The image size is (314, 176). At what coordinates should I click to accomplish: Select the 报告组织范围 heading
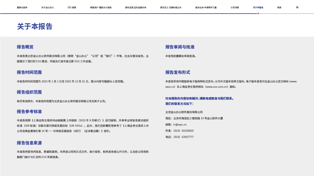[29, 92]
